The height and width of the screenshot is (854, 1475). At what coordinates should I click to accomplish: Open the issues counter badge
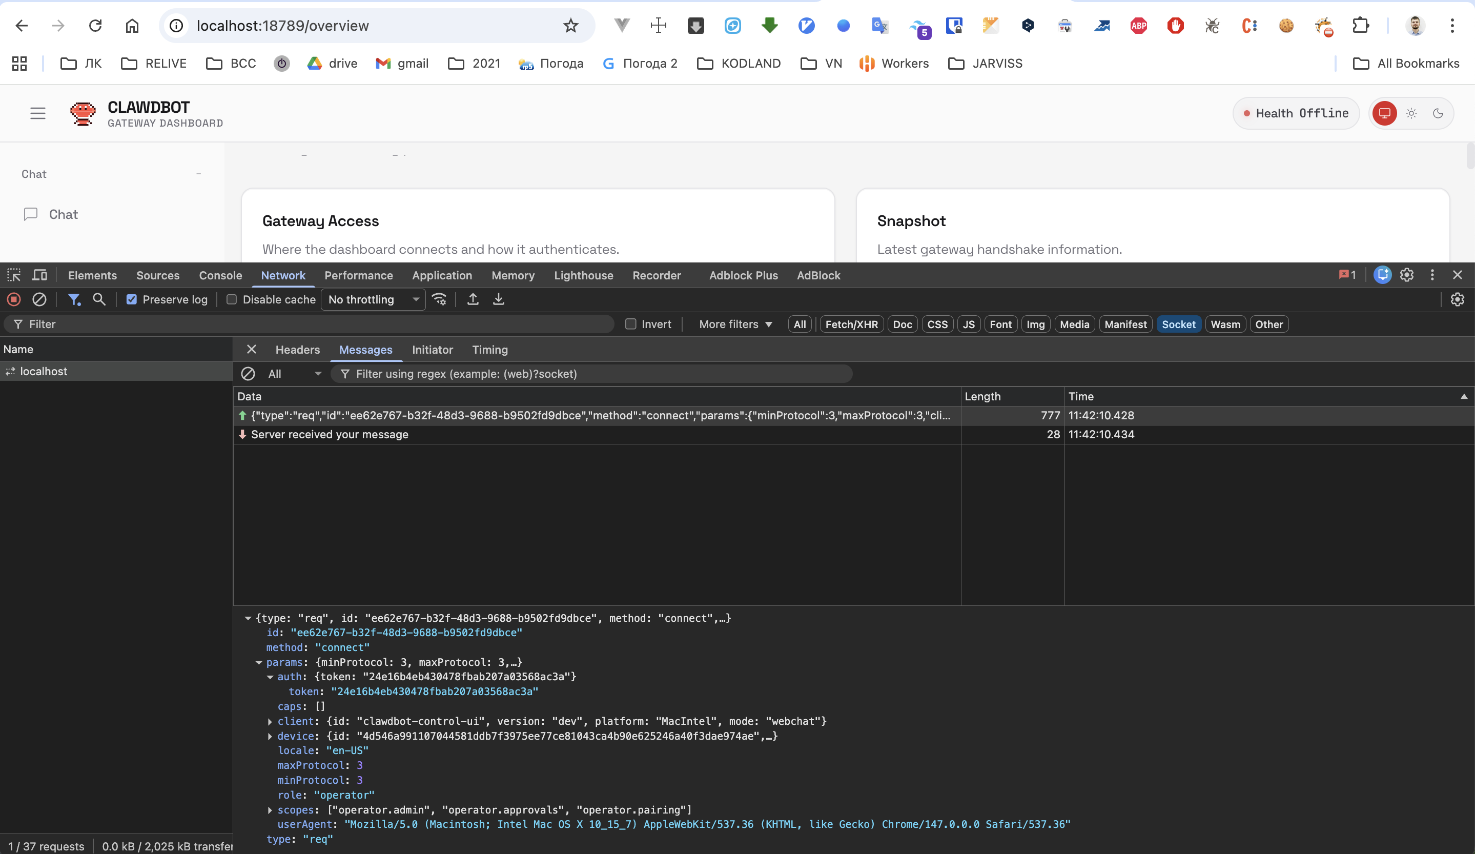pos(1347,275)
